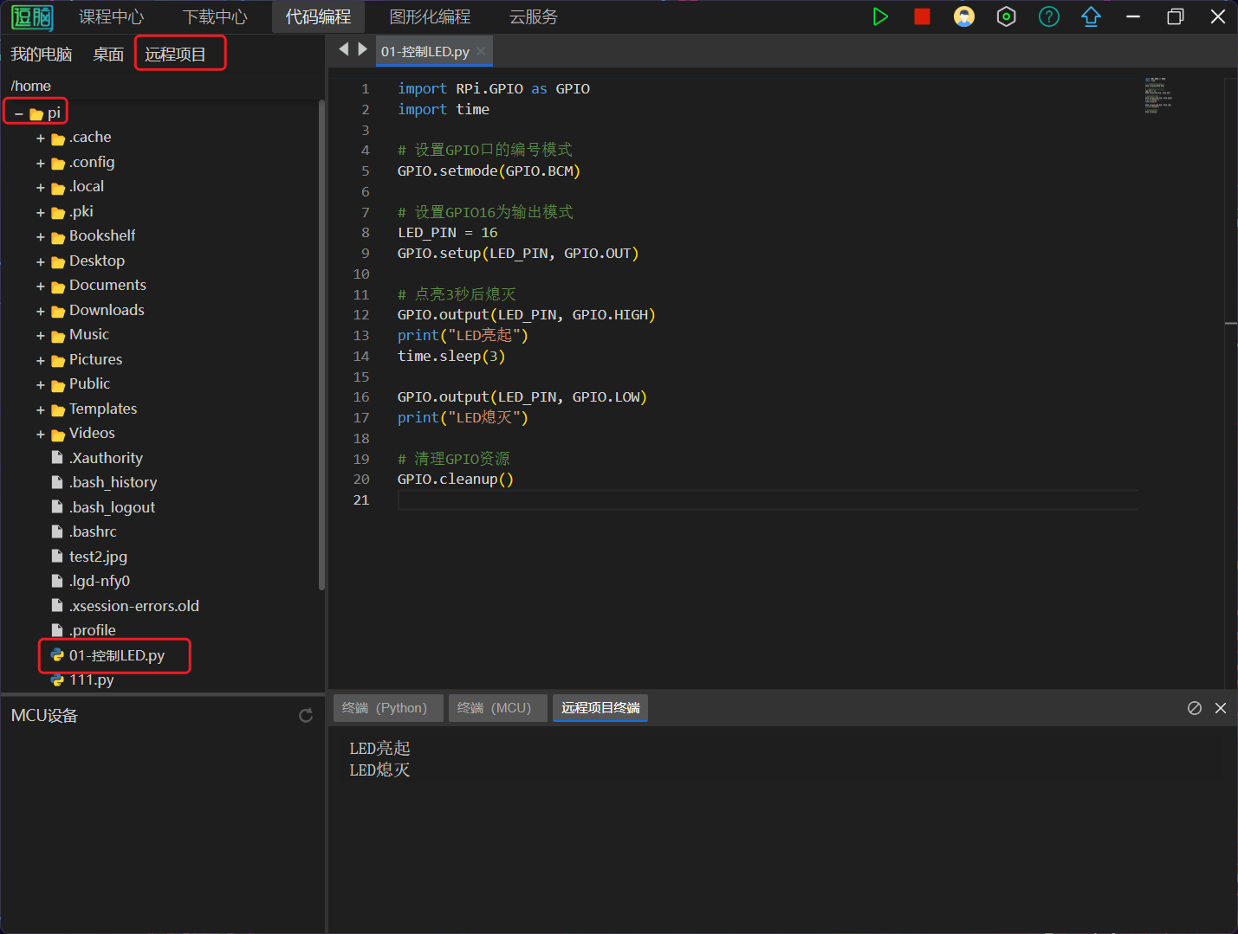Image resolution: width=1238 pixels, height=934 pixels.
Task: Select the .Xauthority file
Action: tap(106, 458)
